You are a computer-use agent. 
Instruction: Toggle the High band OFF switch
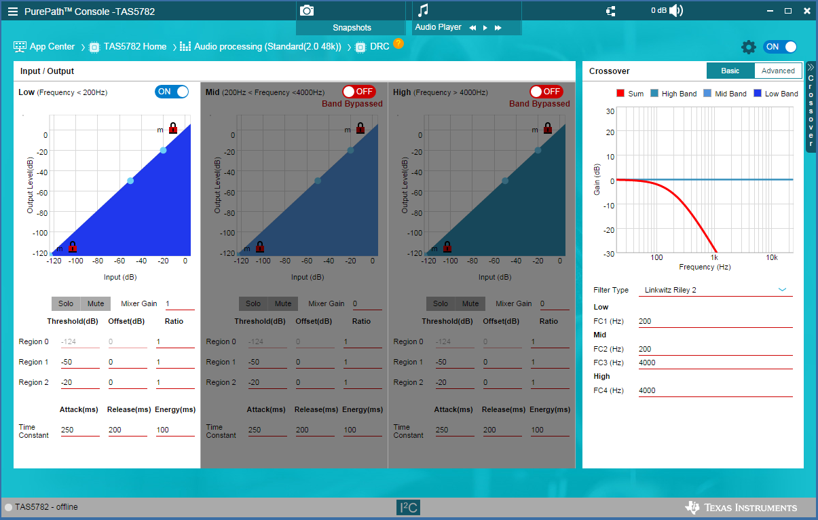click(x=546, y=92)
